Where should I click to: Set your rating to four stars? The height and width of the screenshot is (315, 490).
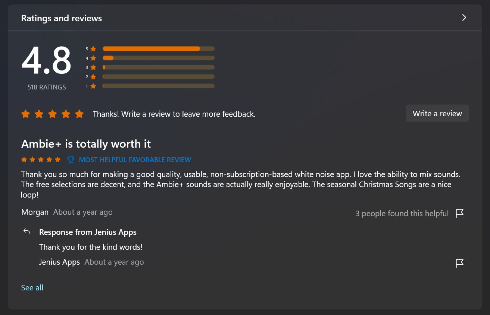pos(66,114)
